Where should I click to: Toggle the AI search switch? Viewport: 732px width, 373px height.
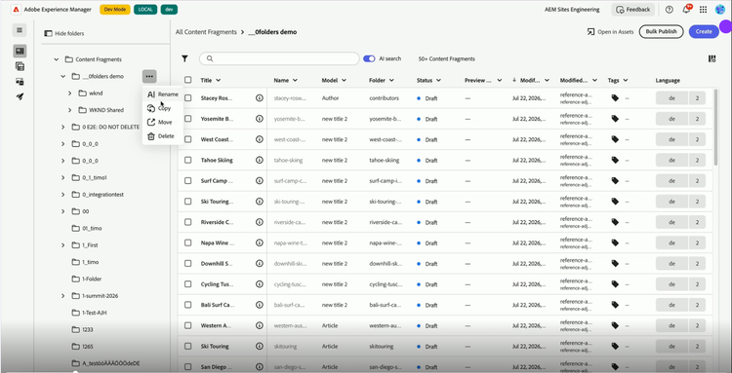click(x=369, y=58)
